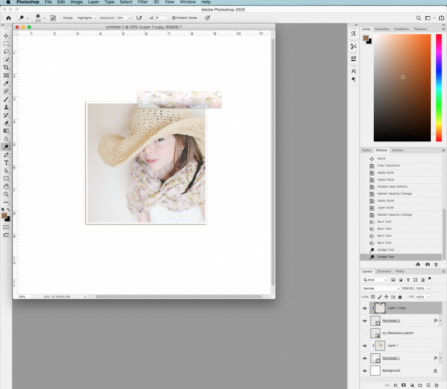Image resolution: width=447 pixels, height=389 pixels.
Task: Select the Hand tool
Action: 6,187
